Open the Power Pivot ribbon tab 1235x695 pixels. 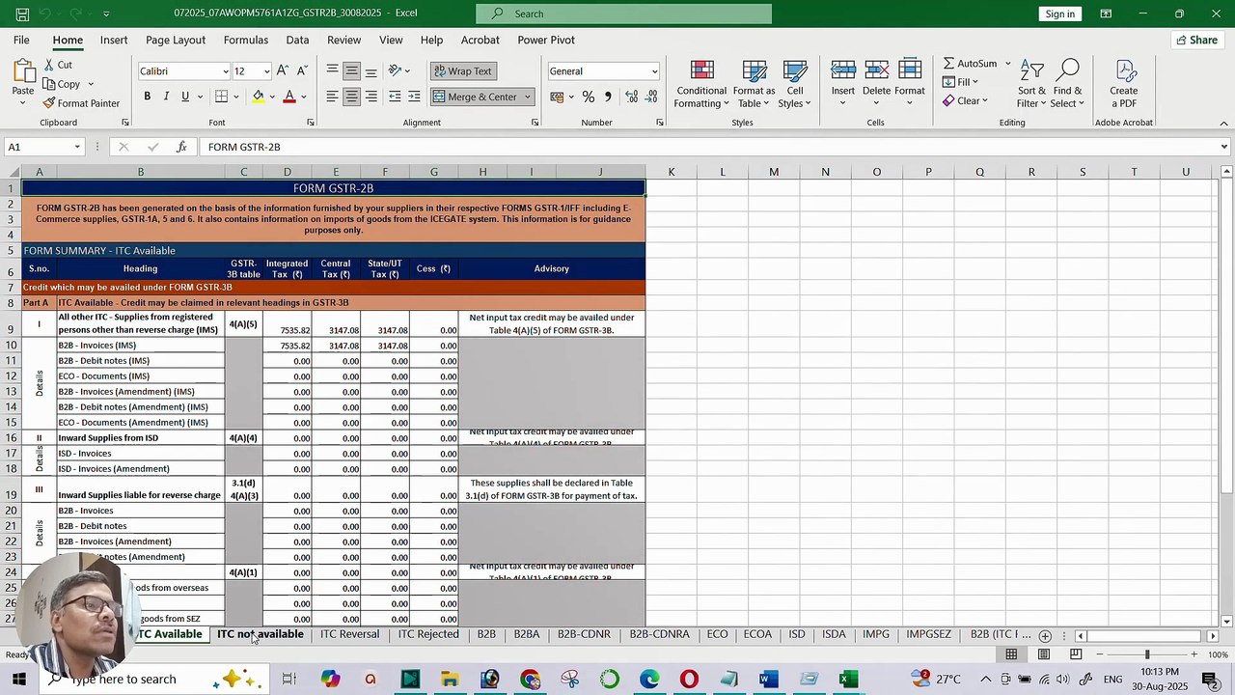(546, 40)
